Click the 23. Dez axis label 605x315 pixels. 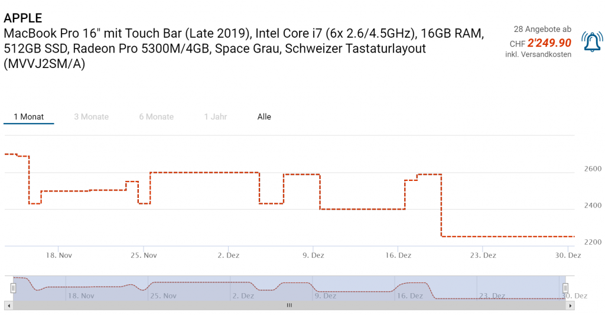[x=483, y=255]
